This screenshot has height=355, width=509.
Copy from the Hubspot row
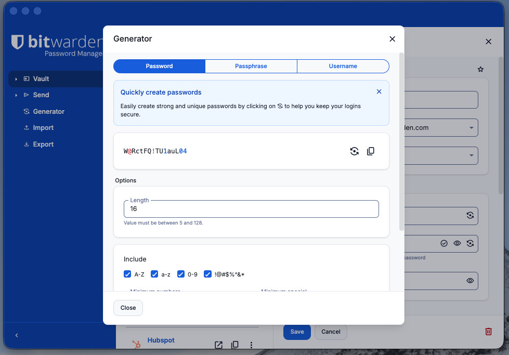pos(234,345)
